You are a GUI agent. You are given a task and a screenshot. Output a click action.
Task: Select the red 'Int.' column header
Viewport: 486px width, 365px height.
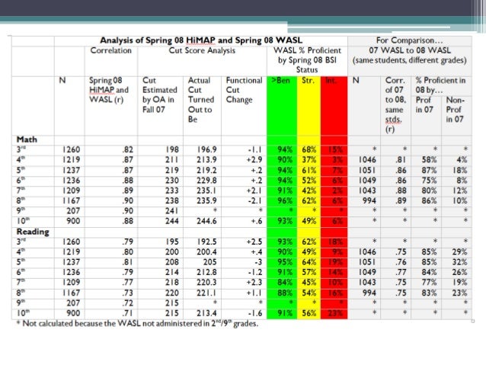pos(331,81)
